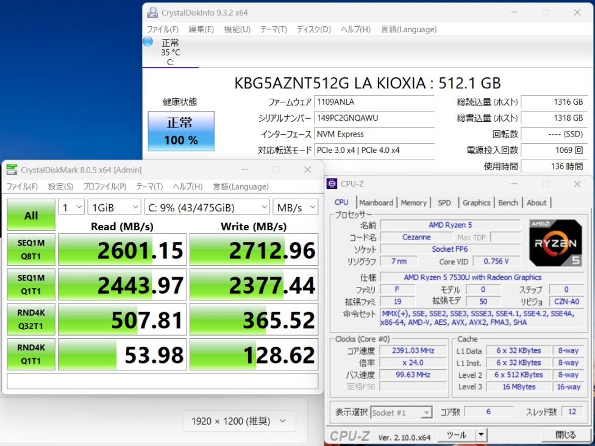The height and width of the screenshot is (446, 595).
Task: Open 言語(Language) menu in CrystalDiskMark
Action: (x=241, y=186)
